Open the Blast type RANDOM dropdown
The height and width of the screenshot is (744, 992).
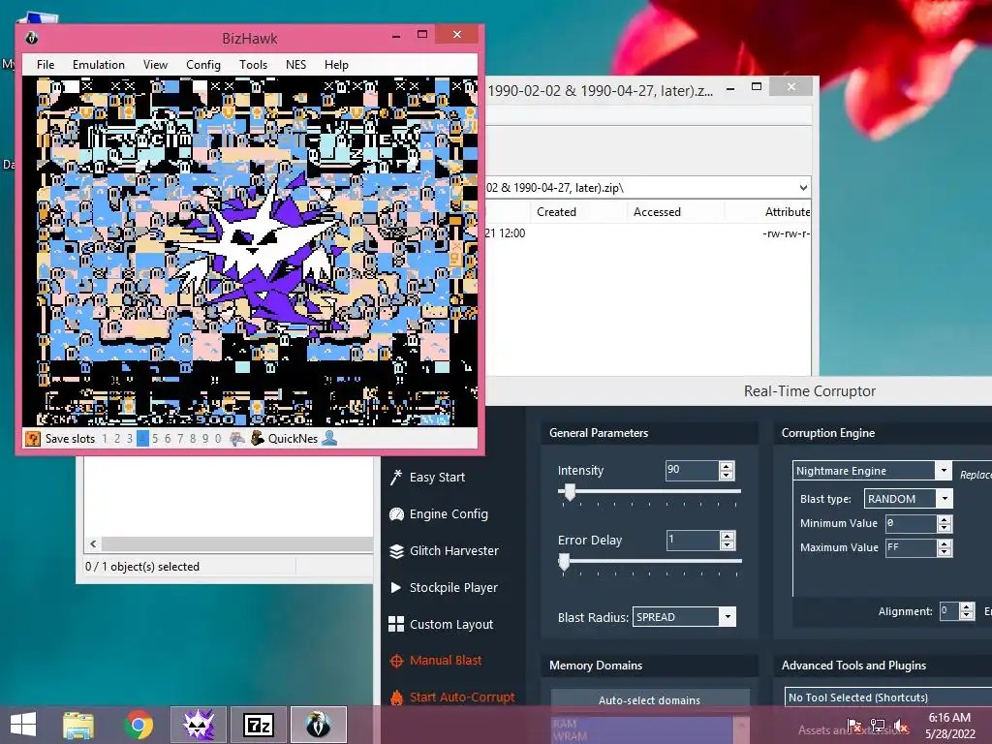945,499
